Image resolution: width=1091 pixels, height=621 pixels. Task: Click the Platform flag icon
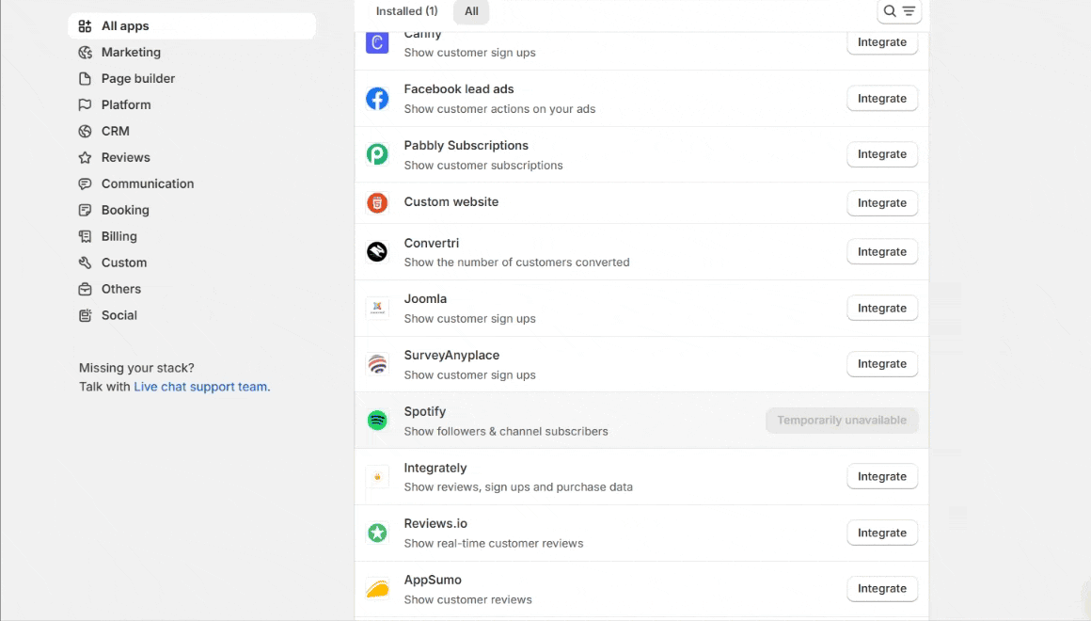(85, 105)
